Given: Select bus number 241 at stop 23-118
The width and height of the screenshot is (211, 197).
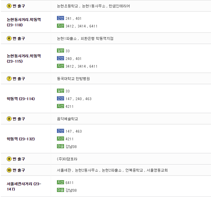Looking at the screenshot, I should 68,18.
